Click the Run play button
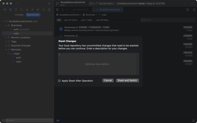Viewport: 197px width, 123px height. tap(49, 4)
